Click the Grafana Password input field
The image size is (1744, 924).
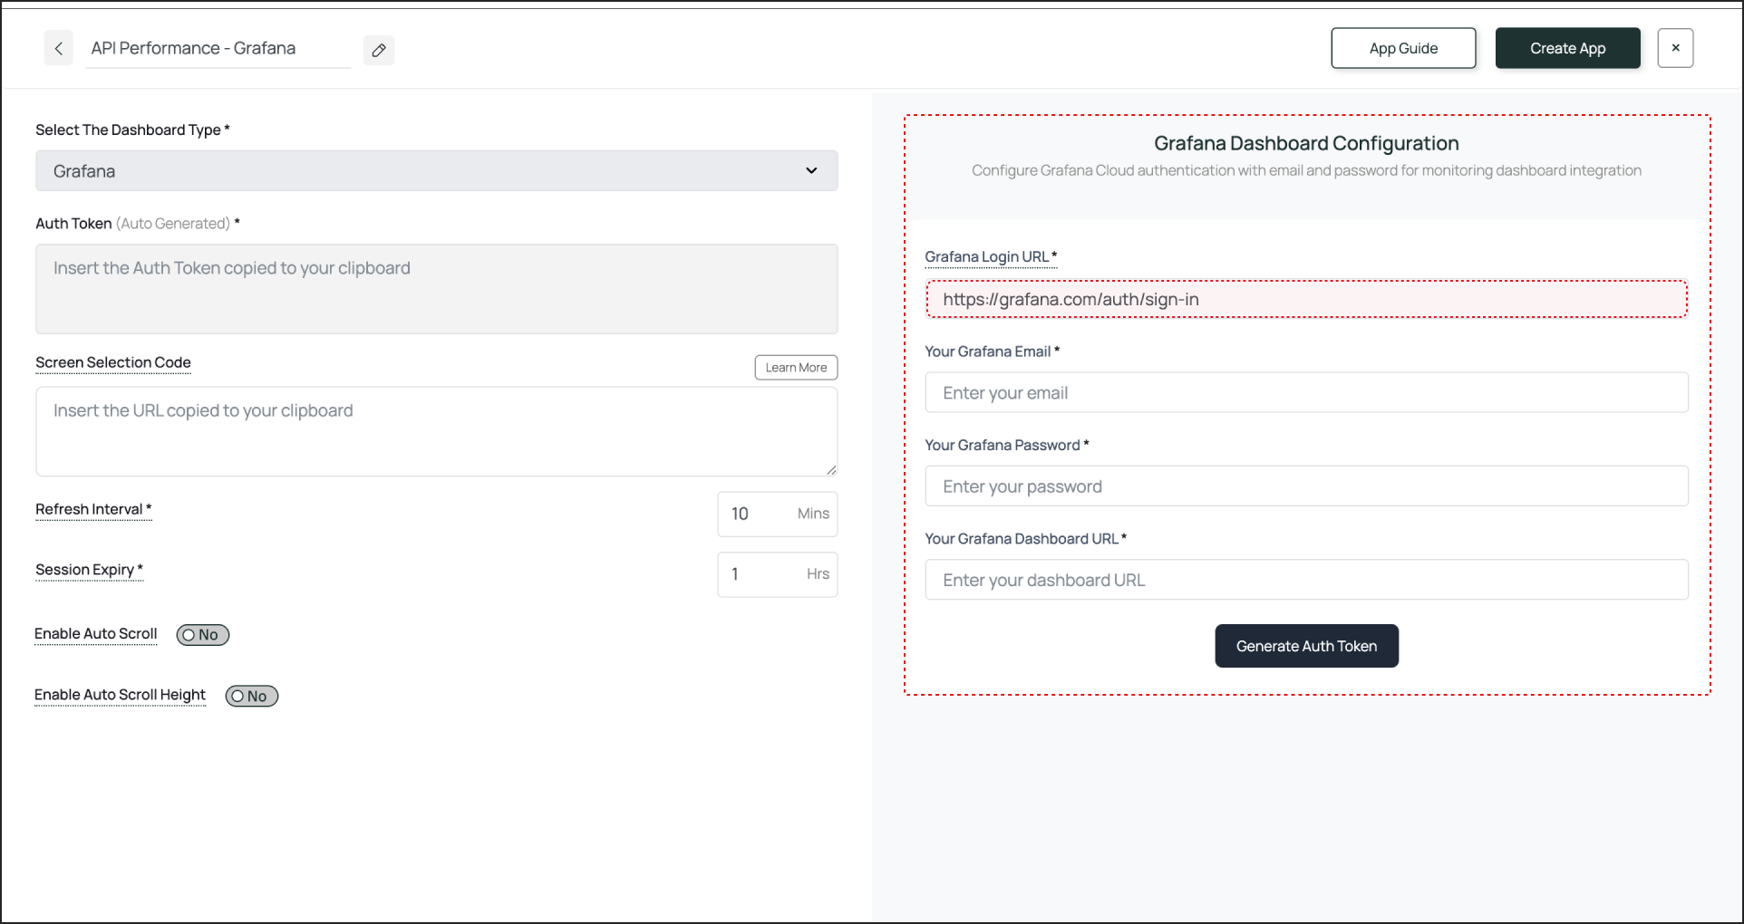click(1305, 486)
